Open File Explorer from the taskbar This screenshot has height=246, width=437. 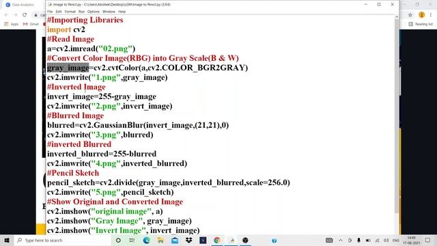click(x=160, y=240)
